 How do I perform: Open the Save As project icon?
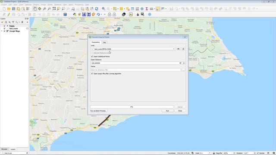[18, 9]
